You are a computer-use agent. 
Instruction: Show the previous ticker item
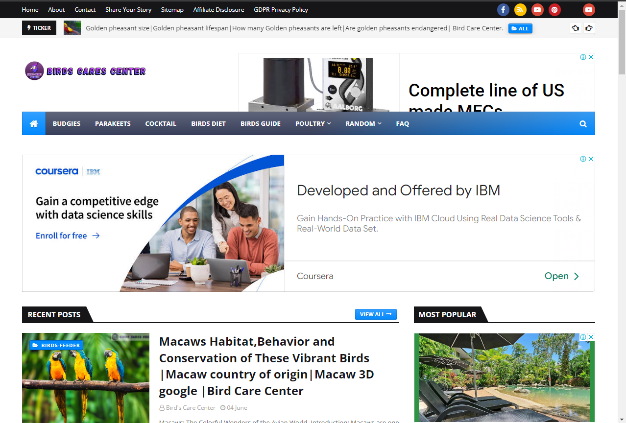pyautogui.click(x=576, y=28)
